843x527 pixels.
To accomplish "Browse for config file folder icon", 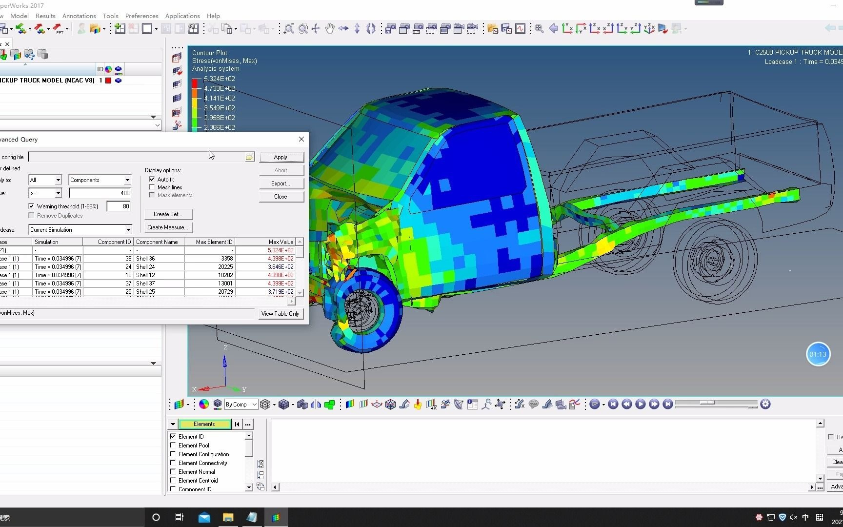I will point(249,157).
